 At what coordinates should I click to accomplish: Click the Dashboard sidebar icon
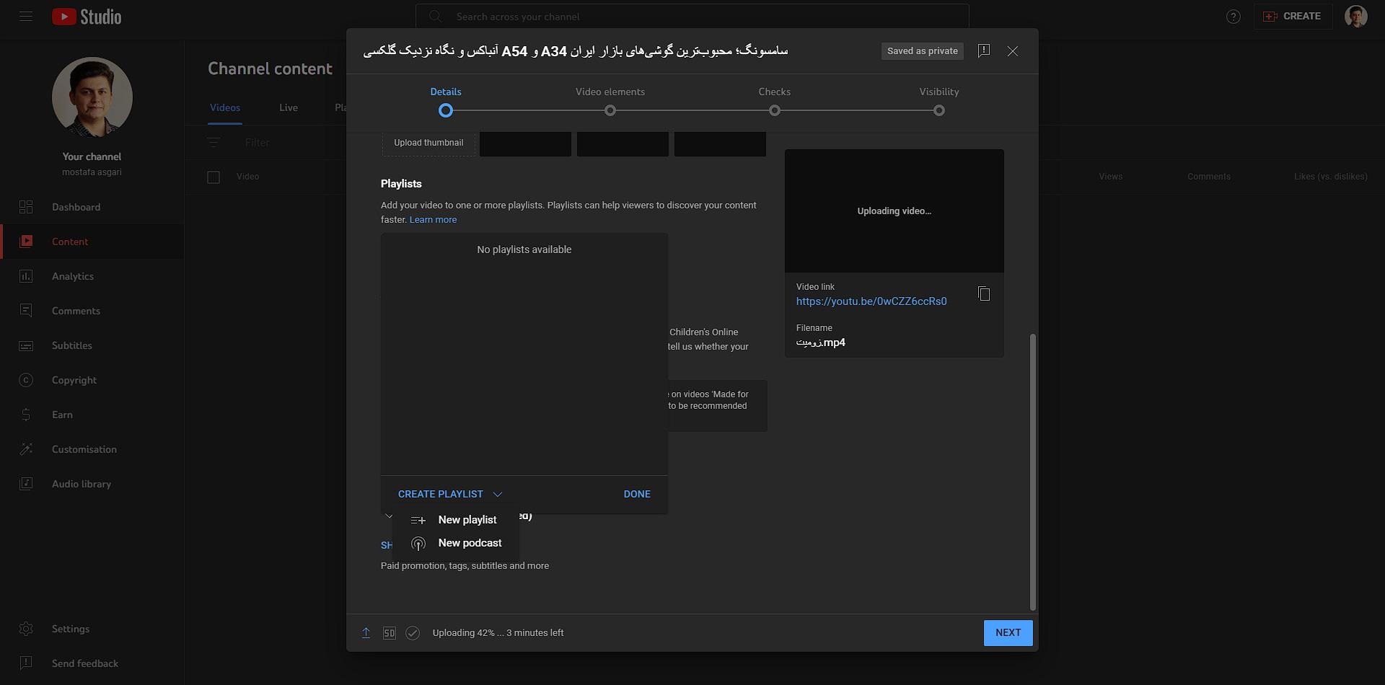[26, 207]
